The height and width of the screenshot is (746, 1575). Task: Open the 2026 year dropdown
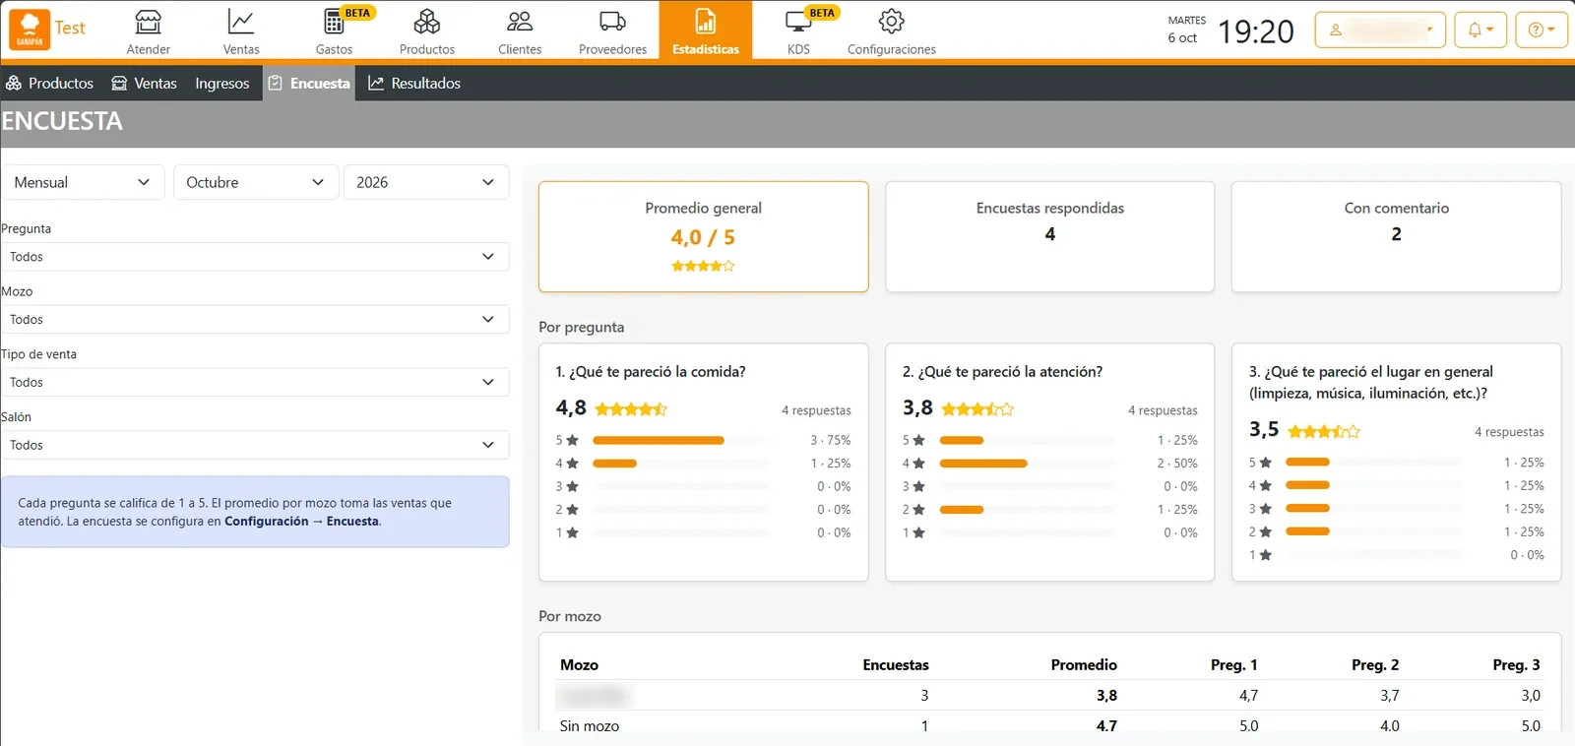pos(426,182)
